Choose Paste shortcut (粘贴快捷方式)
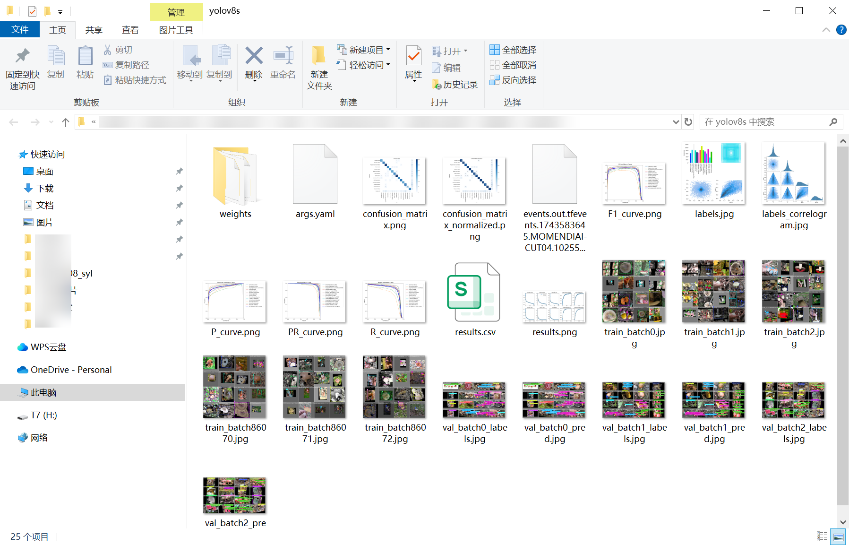Image resolution: width=849 pixels, height=545 pixels. (135, 80)
